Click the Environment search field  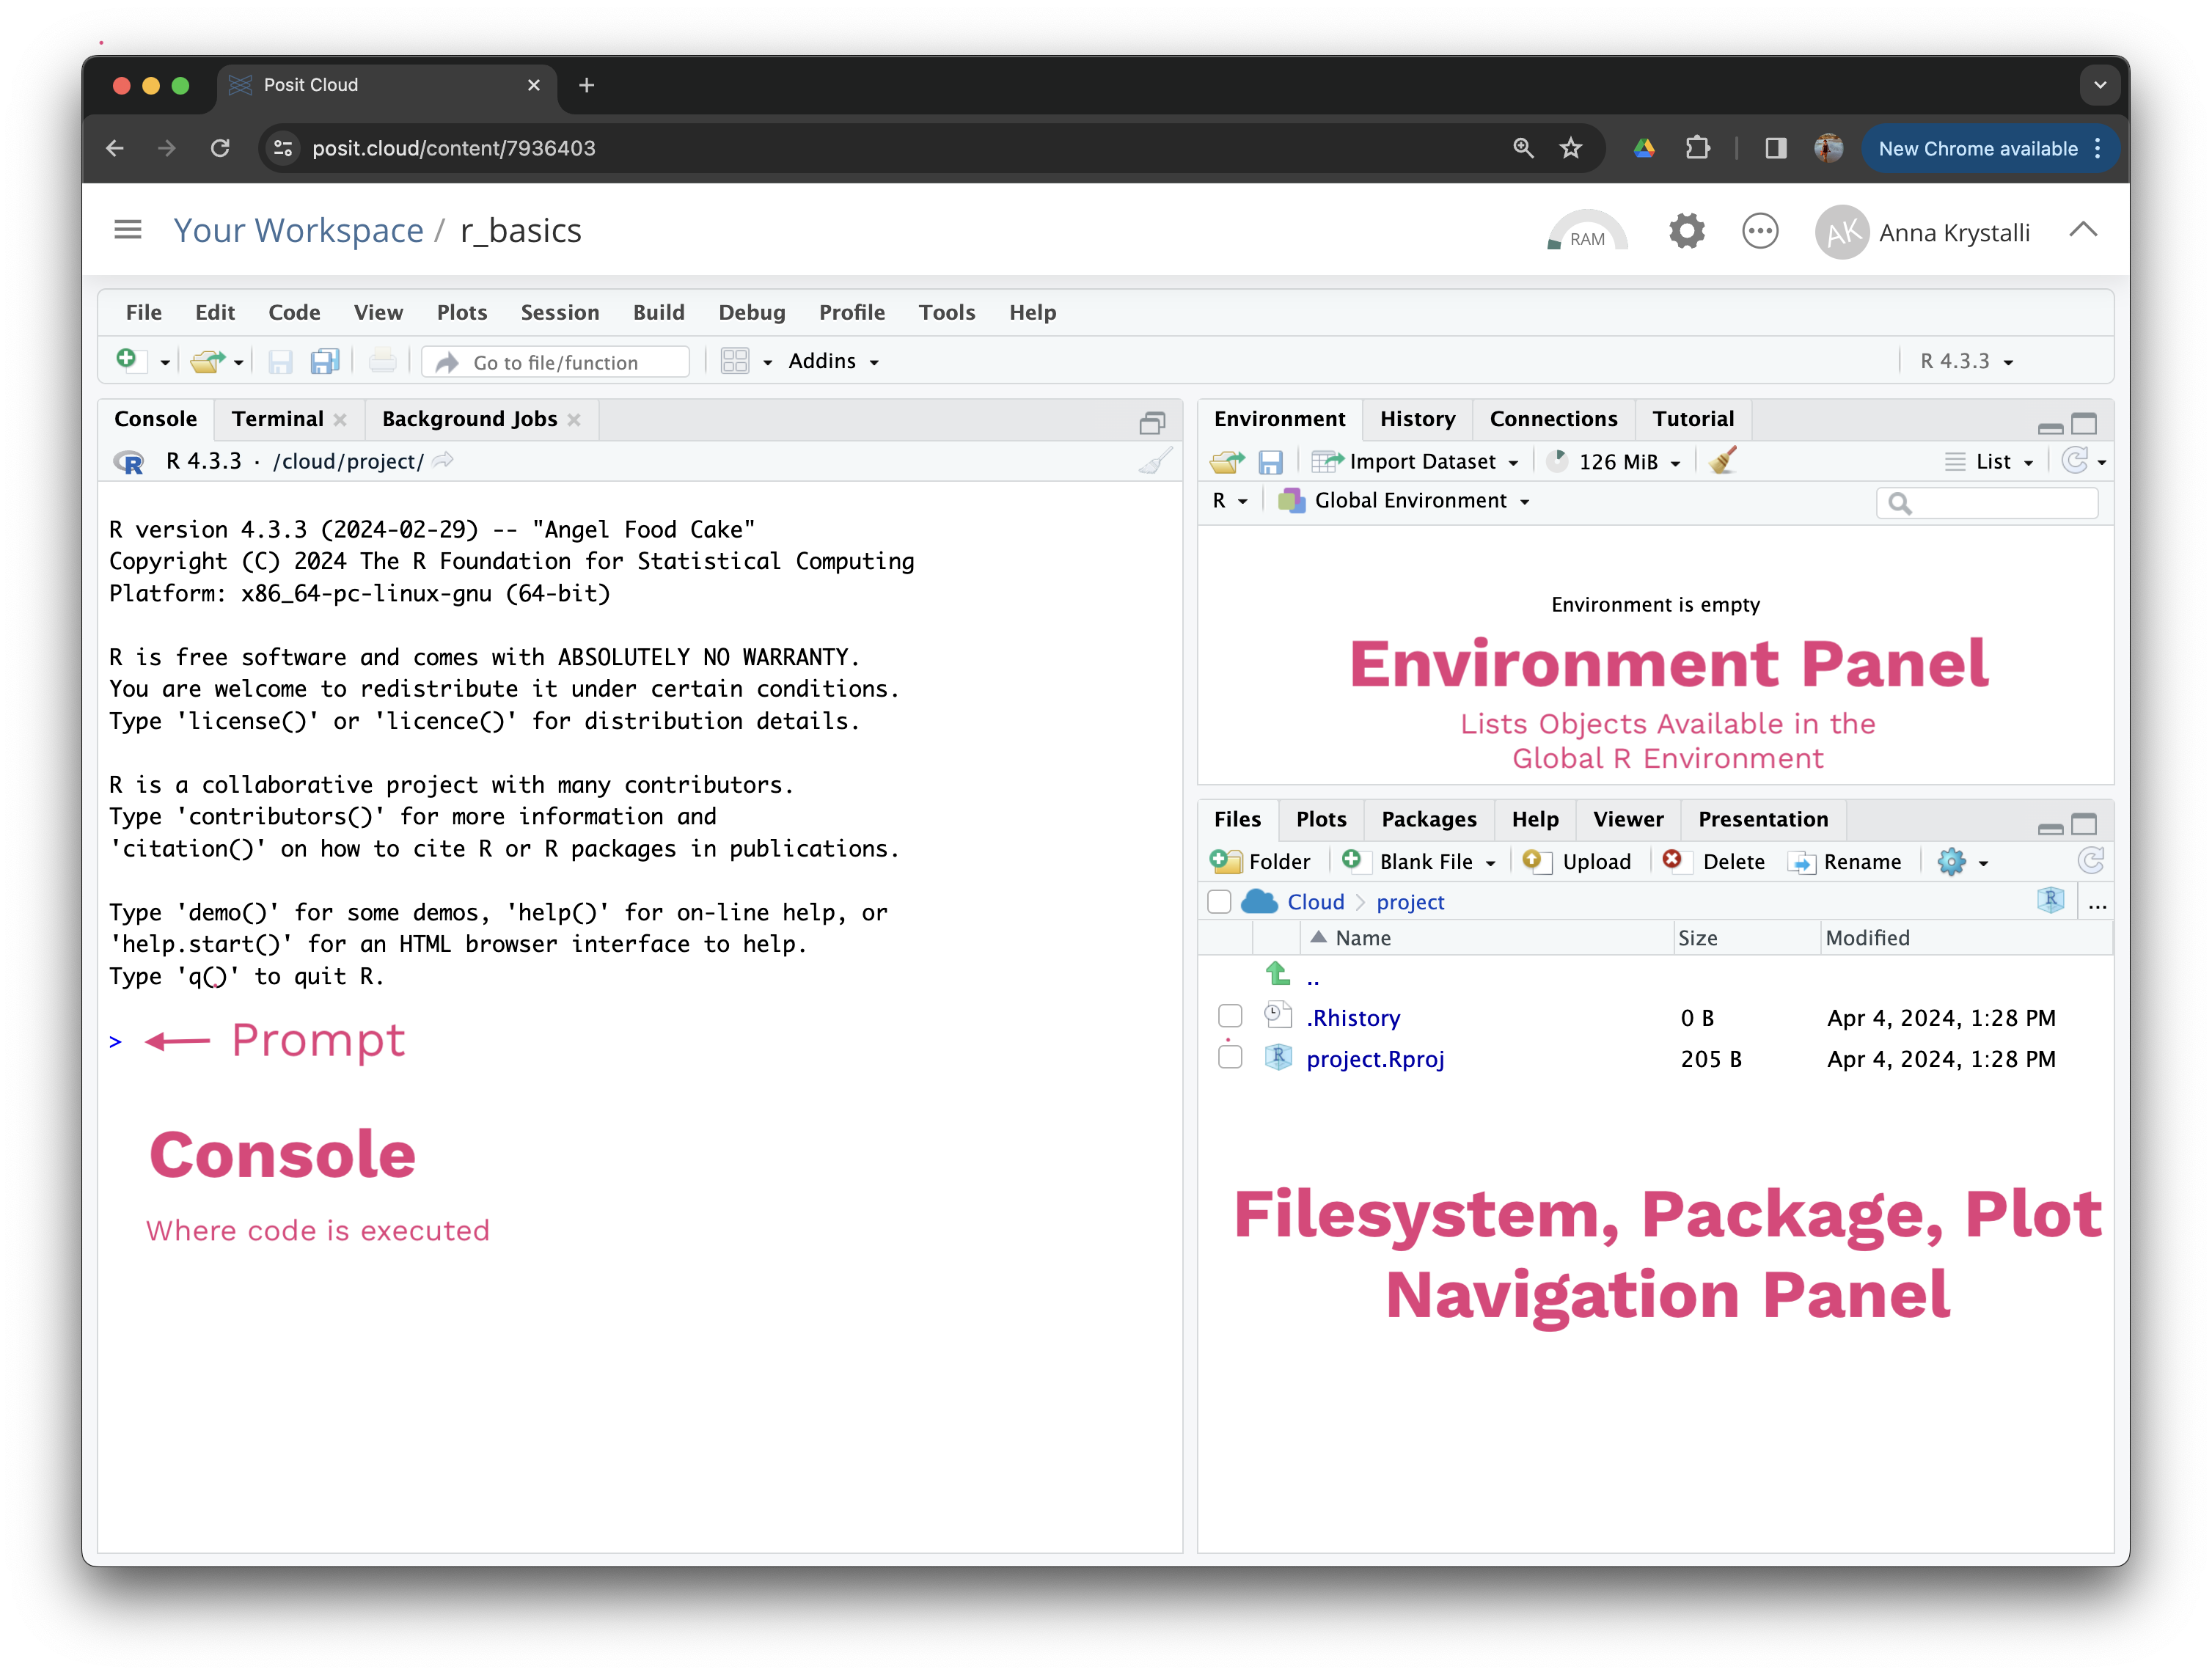click(1987, 503)
